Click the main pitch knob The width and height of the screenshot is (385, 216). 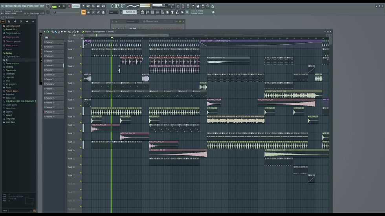[x=48, y=12]
